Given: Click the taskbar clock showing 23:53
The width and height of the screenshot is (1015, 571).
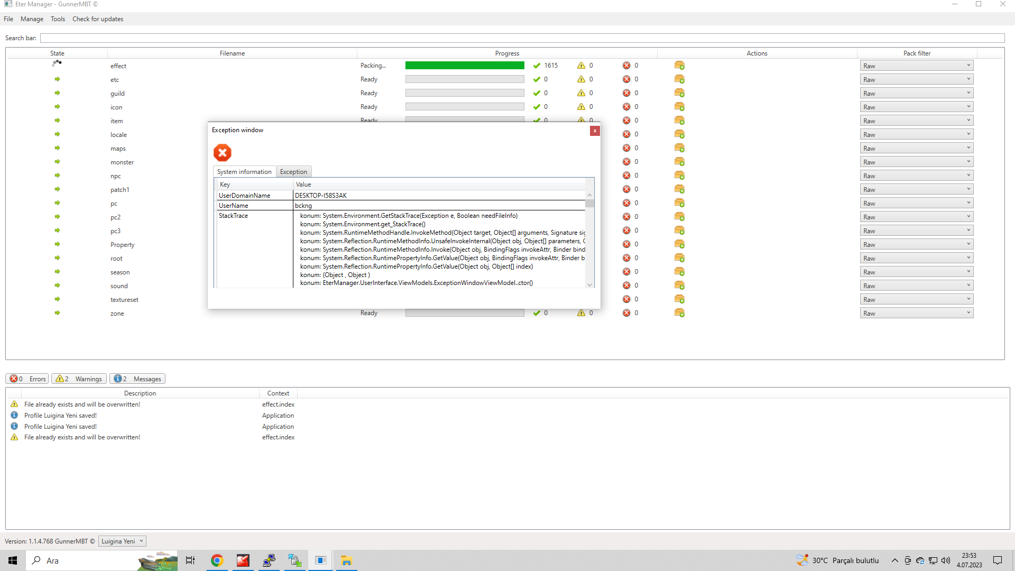Looking at the screenshot, I should coord(969,560).
